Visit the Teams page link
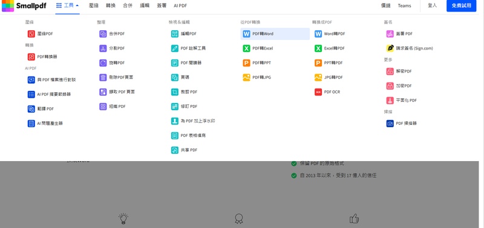The image size is (484, 228). pos(404,5)
